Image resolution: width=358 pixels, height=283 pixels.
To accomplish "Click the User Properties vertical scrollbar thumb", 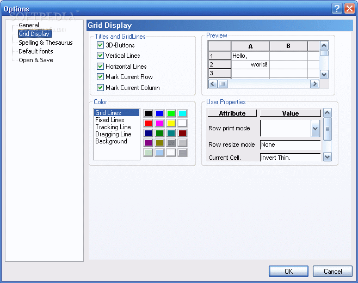I will click(327, 129).
